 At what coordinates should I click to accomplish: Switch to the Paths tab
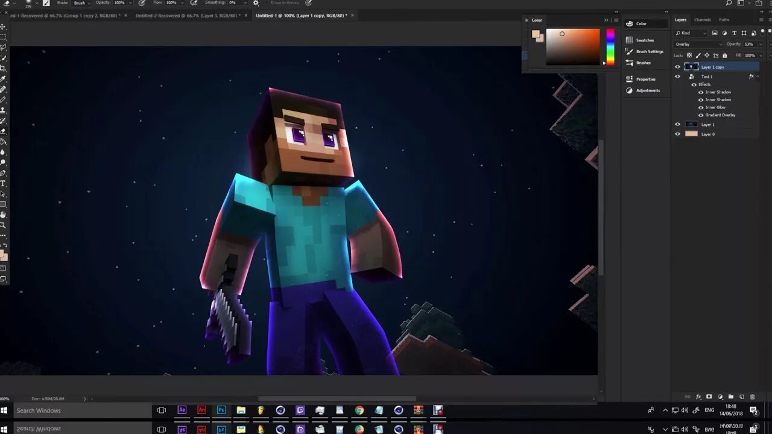point(724,20)
